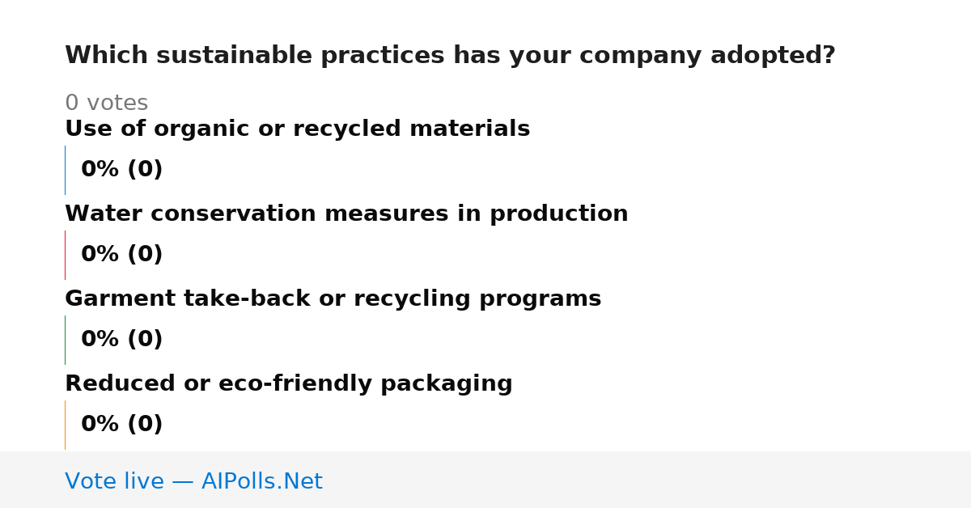Click the red result bar for water conservation

click(65, 255)
